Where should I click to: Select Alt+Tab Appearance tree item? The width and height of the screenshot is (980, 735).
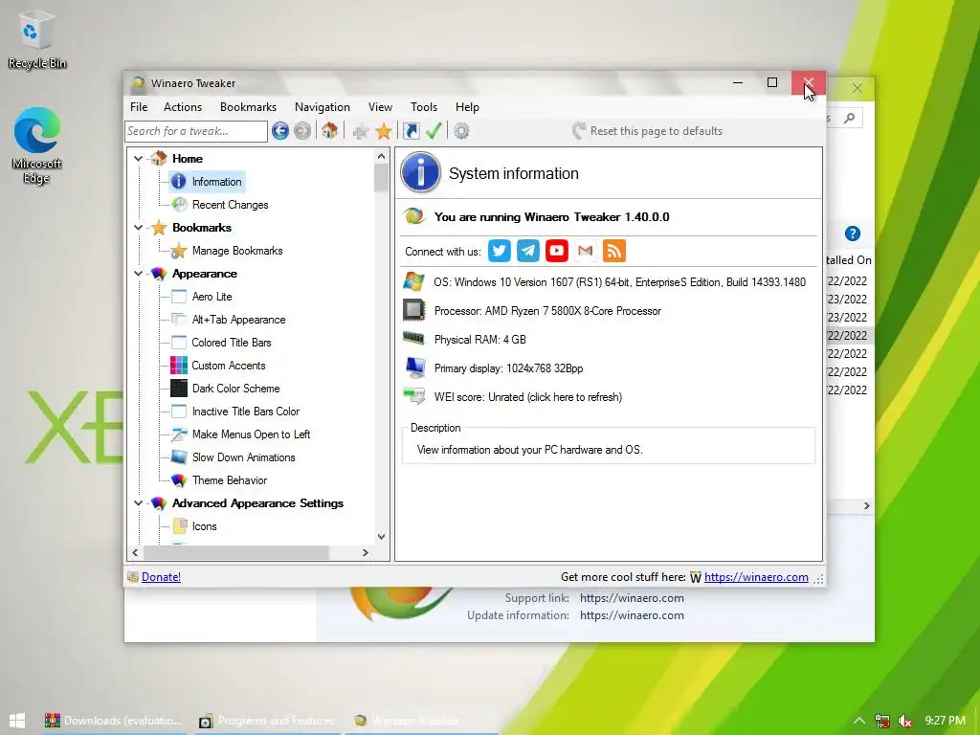click(x=238, y=320)
